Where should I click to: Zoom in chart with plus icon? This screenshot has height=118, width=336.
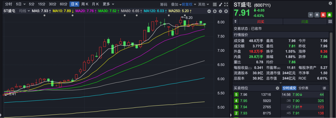click(x=215, y=11)
